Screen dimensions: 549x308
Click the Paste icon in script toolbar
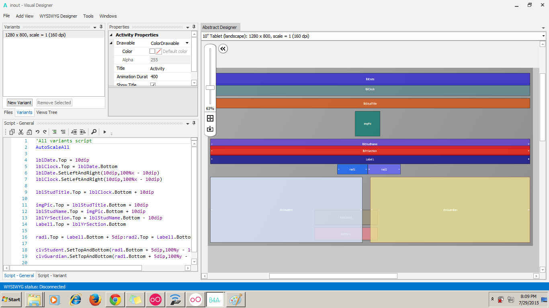(x=29, y=132)
